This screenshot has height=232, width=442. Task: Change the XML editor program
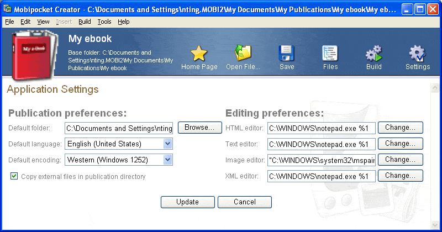pos(400,176)
